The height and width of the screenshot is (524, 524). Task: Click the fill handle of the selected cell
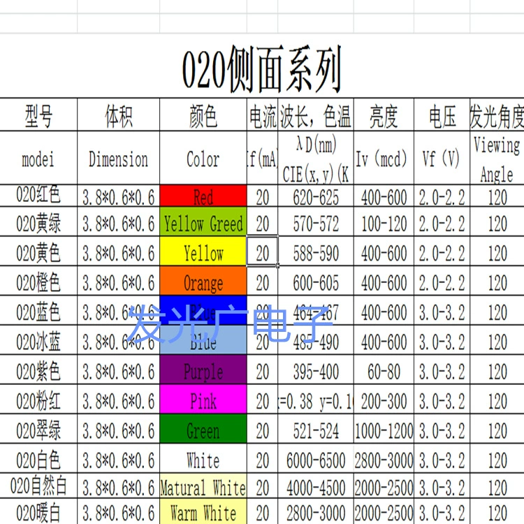[278, 266]
